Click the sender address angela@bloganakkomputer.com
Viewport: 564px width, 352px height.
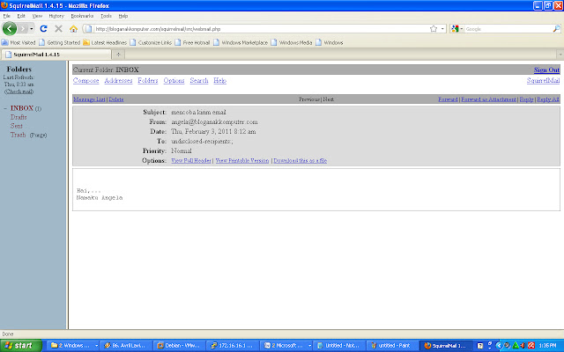click(x=214, y=121)
